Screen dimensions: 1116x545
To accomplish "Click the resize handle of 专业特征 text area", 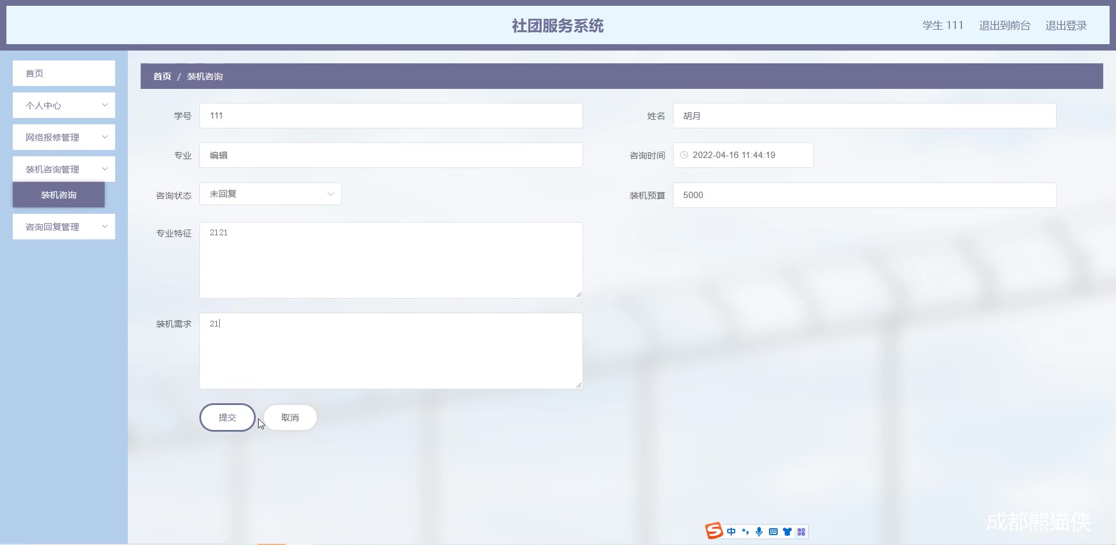I will [x=579, y=295].
